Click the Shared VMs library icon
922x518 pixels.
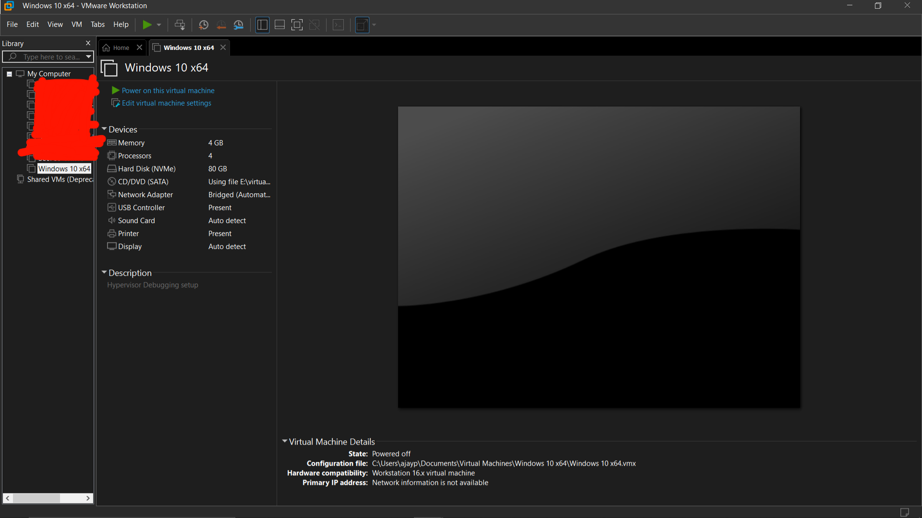click(x=20, y=179)
